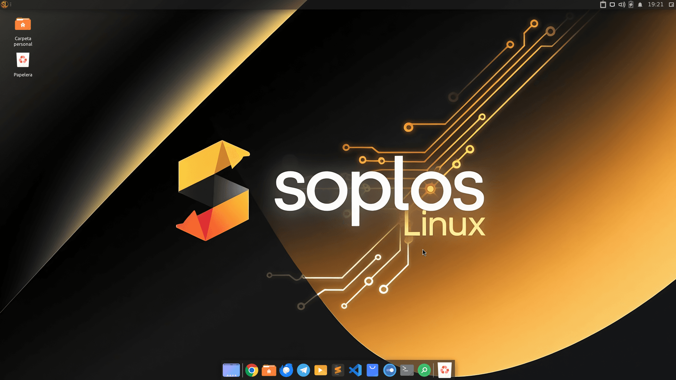Screen dimensions: 676x380
Task: Click the panel icon right of the clock
Action: [671, 5]
